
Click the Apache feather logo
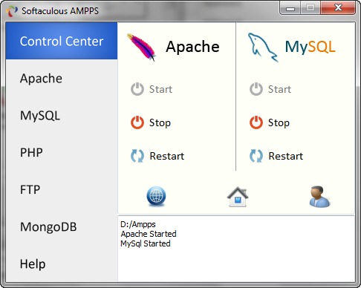pyautogui.click(x=141, y=47)
